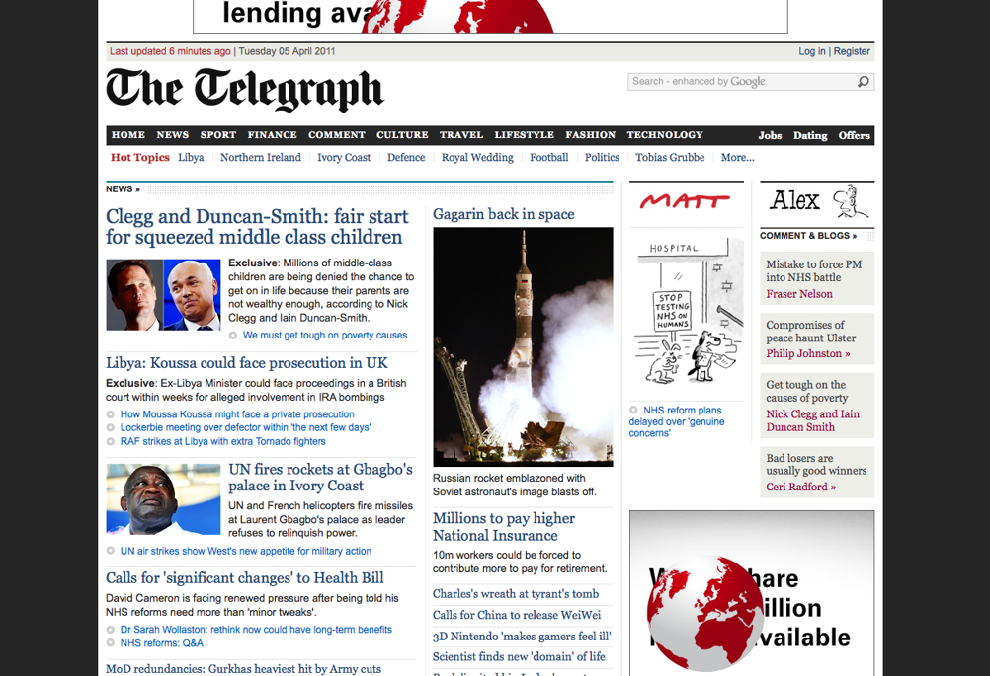
Task: Open Compromises of peace haunt Ulster
Action: coord(811,332)
